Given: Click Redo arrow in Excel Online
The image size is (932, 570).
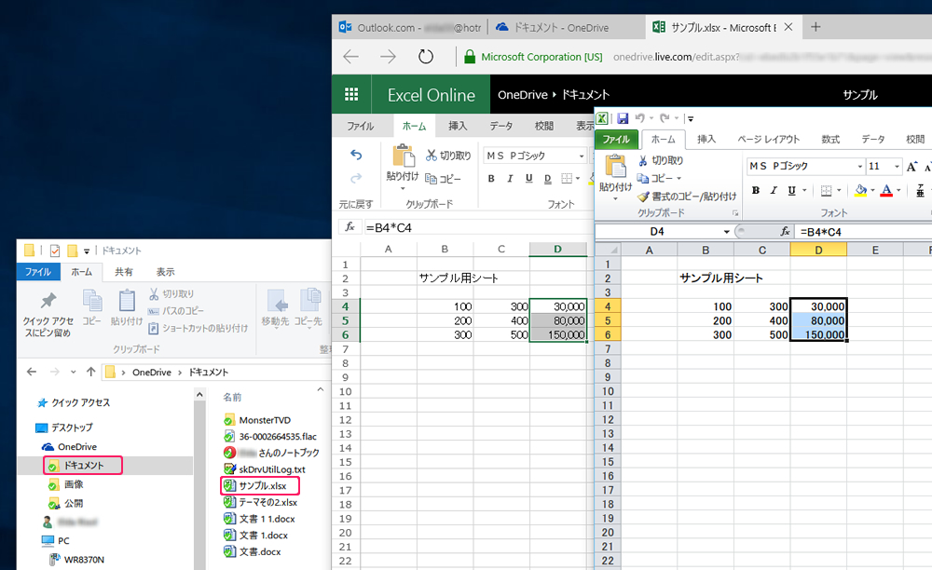Looking at the screenshot, I should tap(356, 178).
